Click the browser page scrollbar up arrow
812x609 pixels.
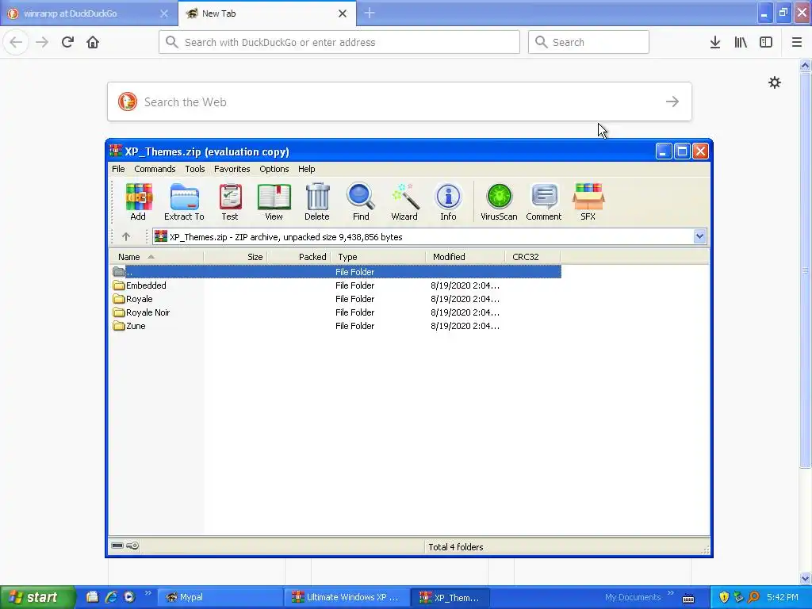[x=805, y=65]
